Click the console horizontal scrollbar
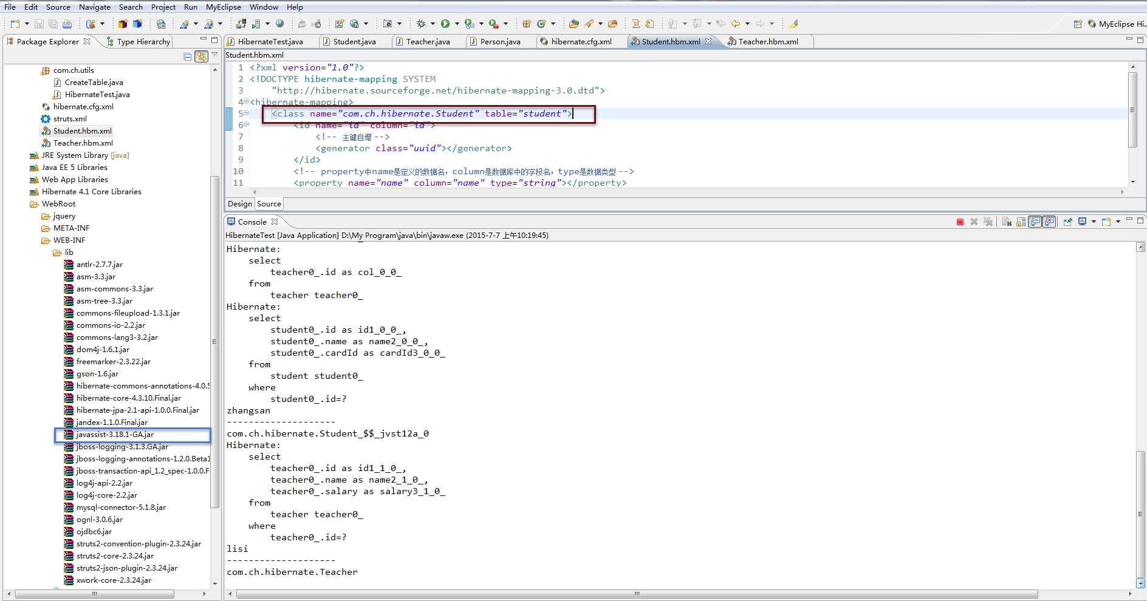Screen dimensions: 1147x601 636,594
